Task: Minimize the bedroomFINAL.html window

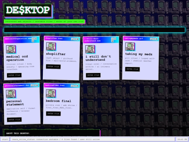Action: click(x=72, y=86)
